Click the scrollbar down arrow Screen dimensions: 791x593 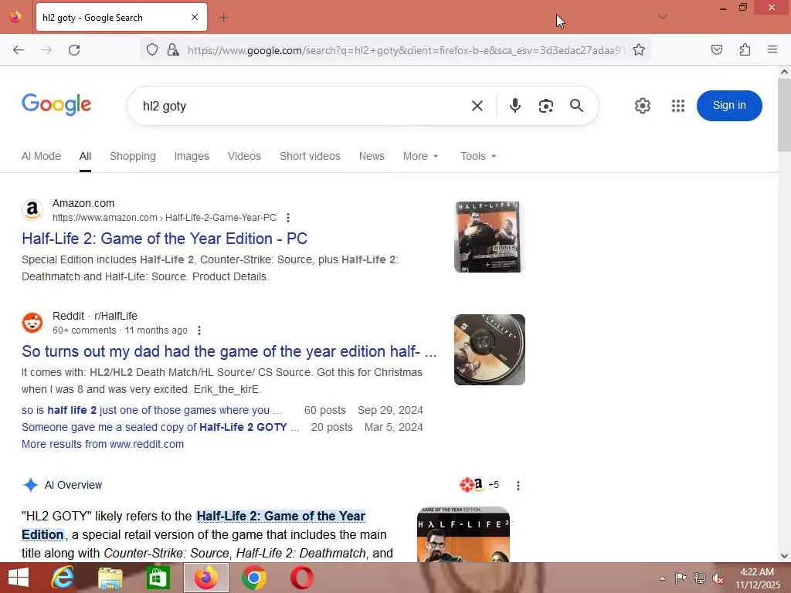(784, 556)
